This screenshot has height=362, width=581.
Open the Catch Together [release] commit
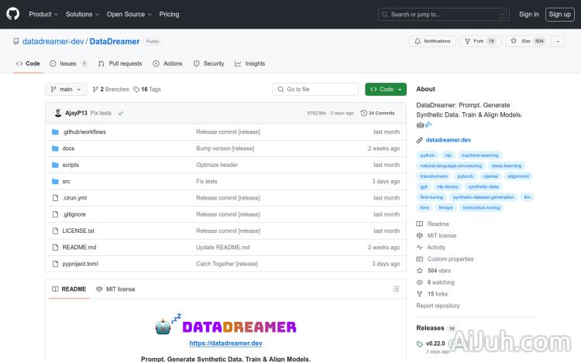point(227,264)
